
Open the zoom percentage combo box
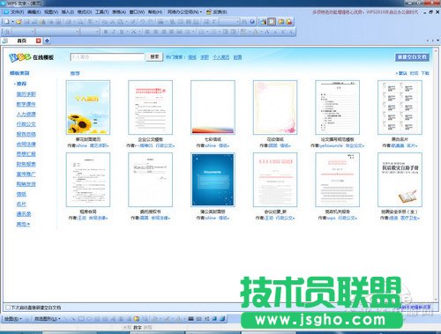click(230, 22)
